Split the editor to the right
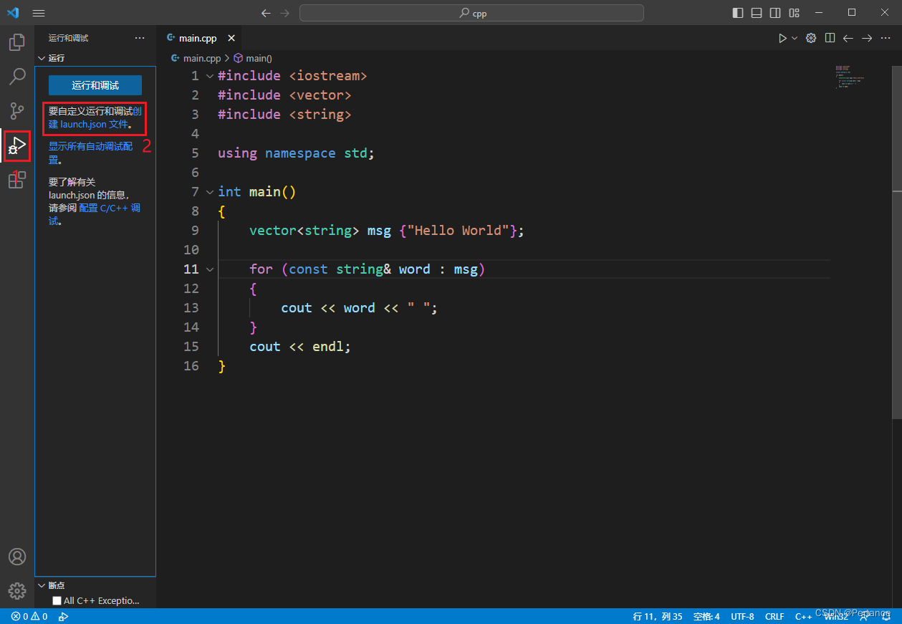This screenshot has height=624, width=902. (830, 38)
